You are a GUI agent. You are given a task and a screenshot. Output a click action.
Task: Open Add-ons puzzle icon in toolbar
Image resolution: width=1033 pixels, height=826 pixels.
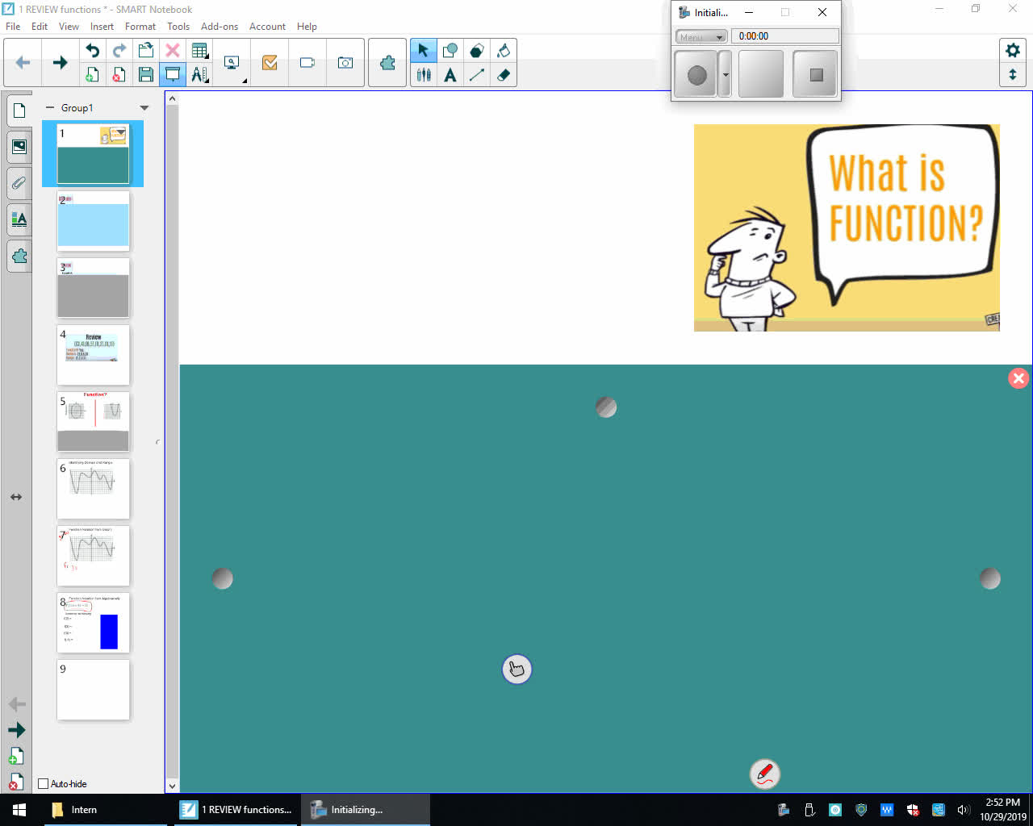pos(387,62)
